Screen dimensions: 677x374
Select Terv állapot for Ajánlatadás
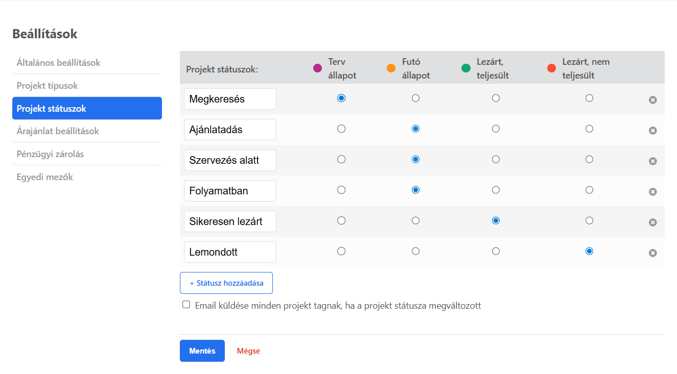tap(341, 129)
